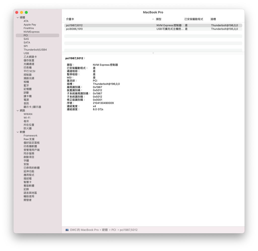Viewport: 258px width, 251px height.
Task: Select 同步服務 sync services
Action: pyautogui.click(x=29, y=154)
